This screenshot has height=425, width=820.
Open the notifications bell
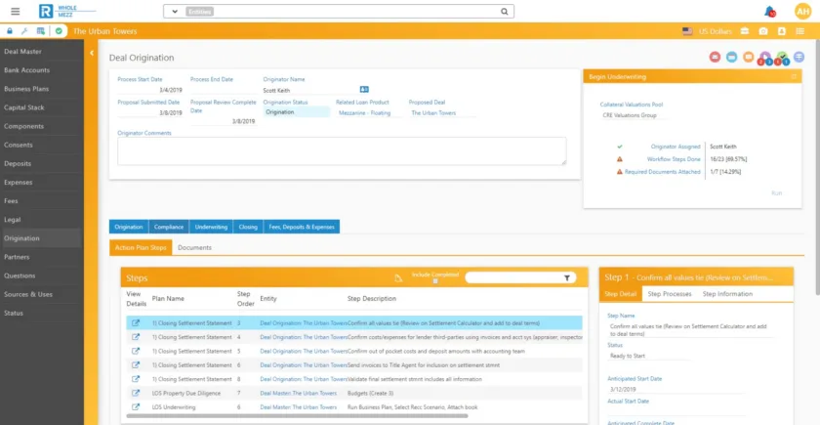point(769,11)
